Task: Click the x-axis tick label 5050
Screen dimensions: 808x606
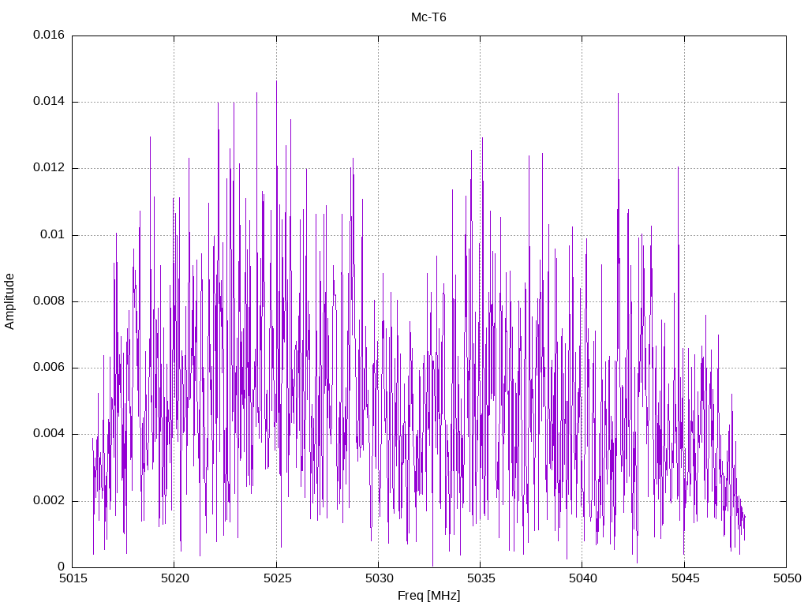Action: [787, 578]
